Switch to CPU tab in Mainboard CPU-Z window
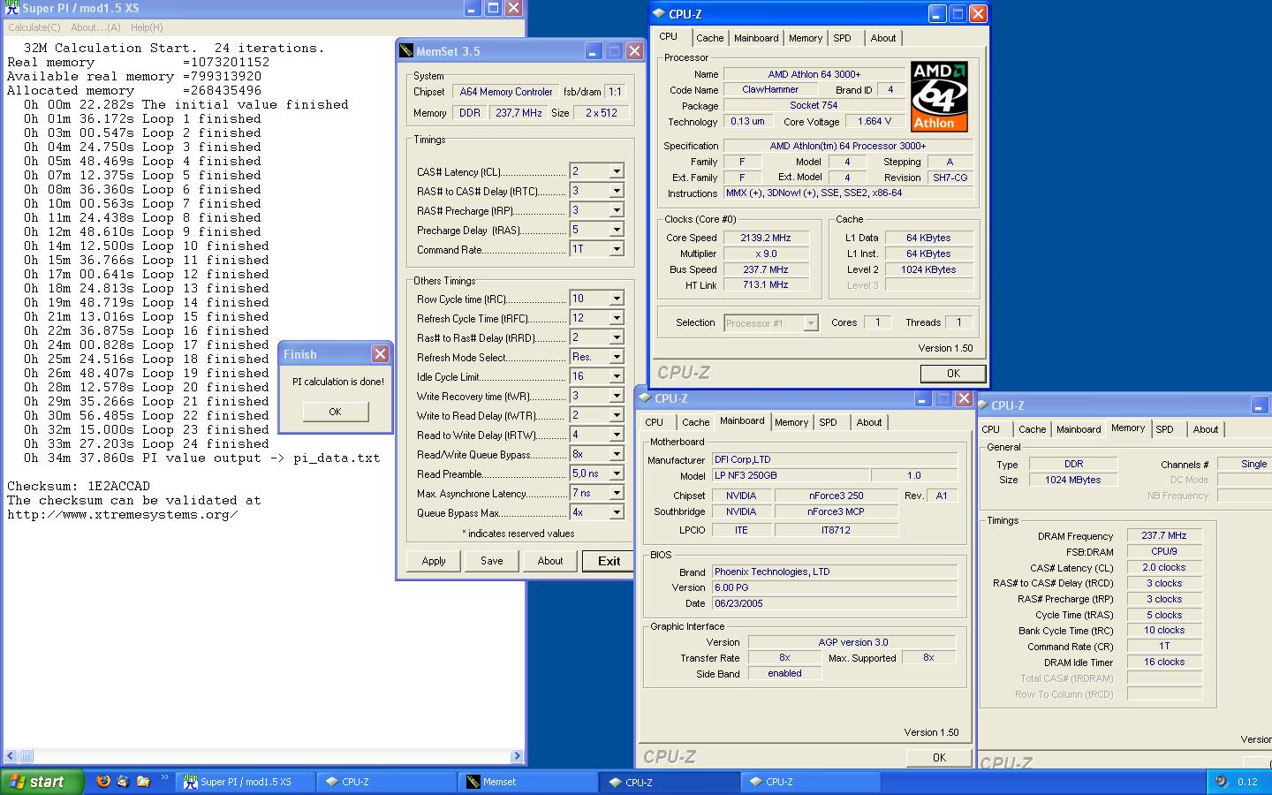Viewport: 1272px width, 795px height. [654, 422]
